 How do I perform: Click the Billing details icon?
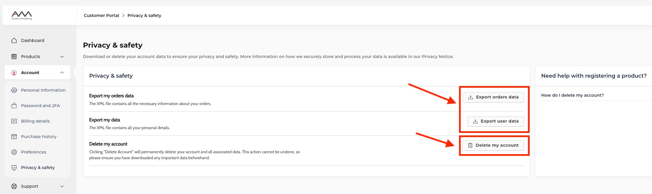(14, 121)
